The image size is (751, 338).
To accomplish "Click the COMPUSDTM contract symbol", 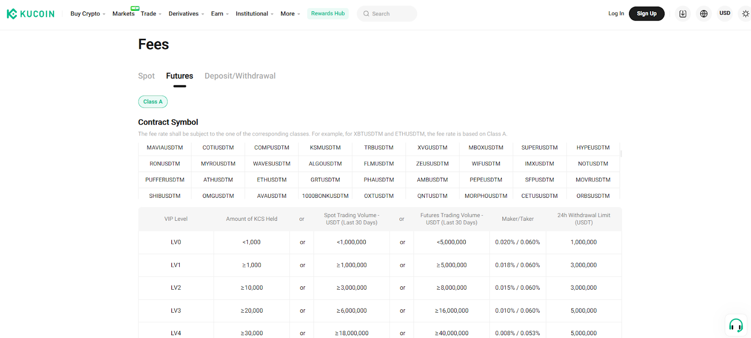I will pos(272,148).
